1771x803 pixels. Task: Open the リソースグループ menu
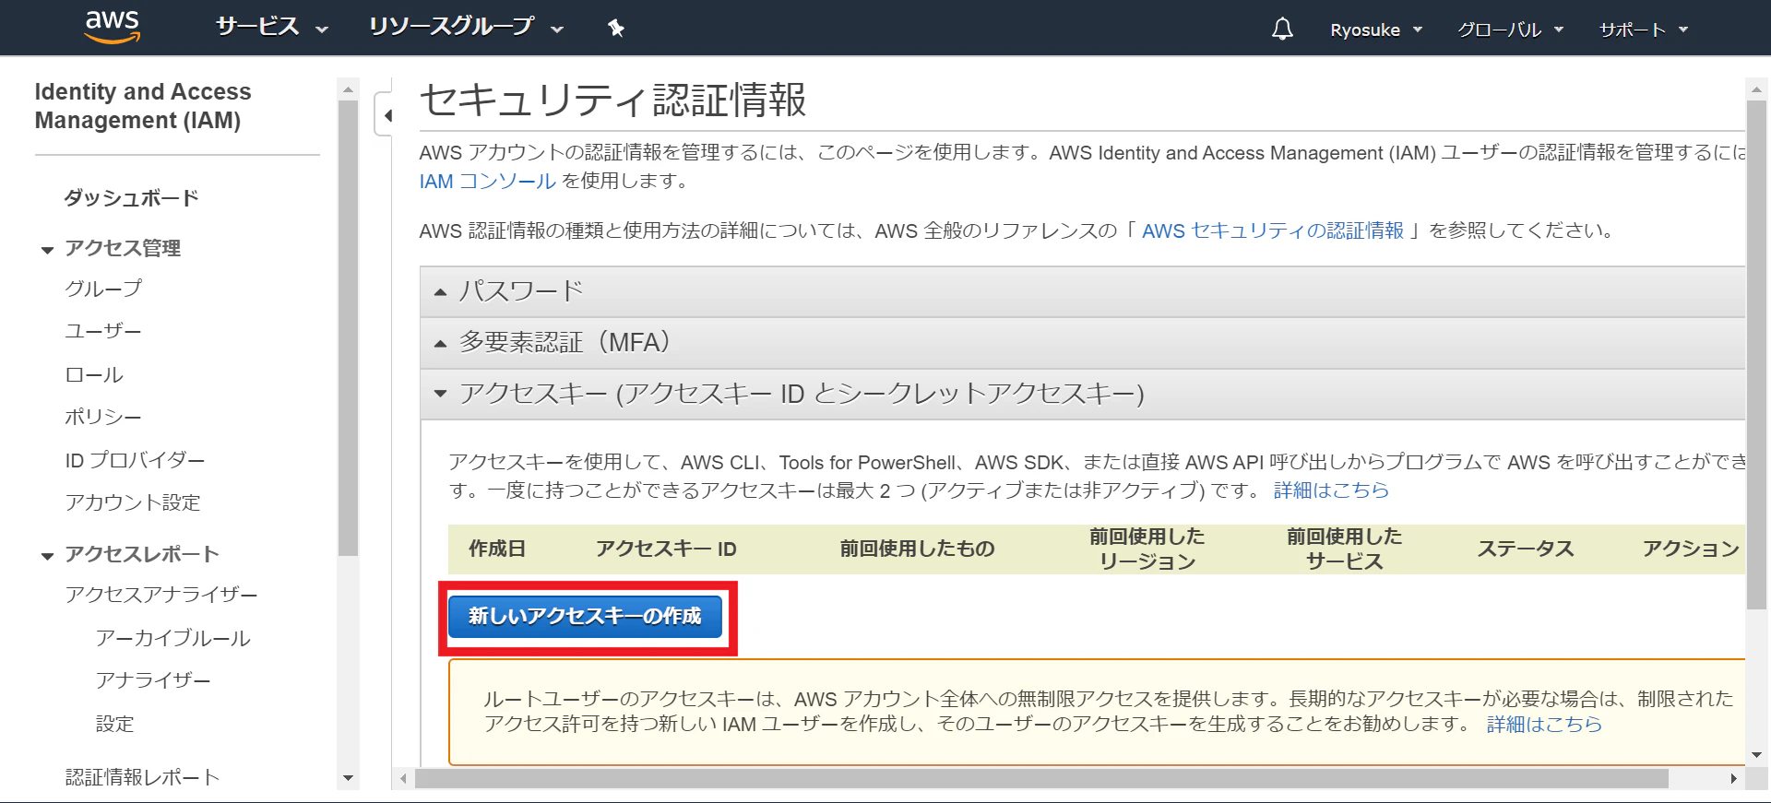click(465, 28)
